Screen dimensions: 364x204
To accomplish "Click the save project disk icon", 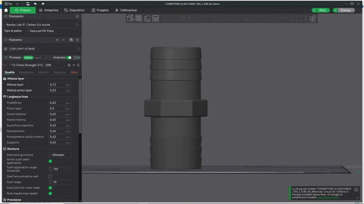I will (28, 4).
